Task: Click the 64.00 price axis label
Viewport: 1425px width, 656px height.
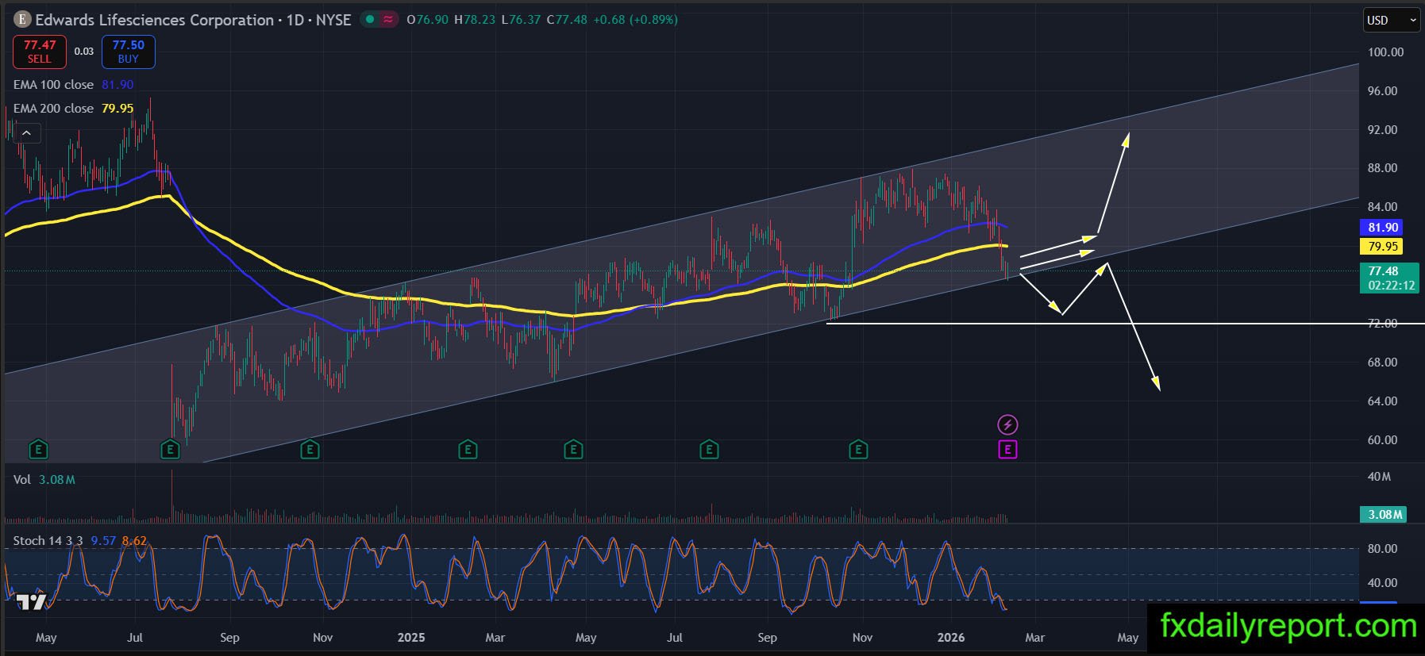Action: (1383, 401)
